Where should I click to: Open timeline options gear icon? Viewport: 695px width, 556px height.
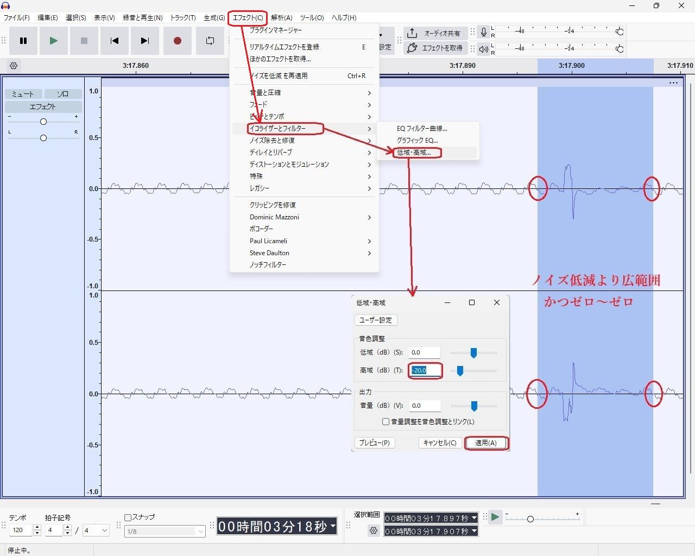pyautogui.click(x=14, y=66)
